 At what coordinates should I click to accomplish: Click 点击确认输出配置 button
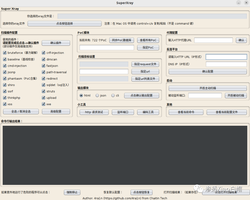141,95
